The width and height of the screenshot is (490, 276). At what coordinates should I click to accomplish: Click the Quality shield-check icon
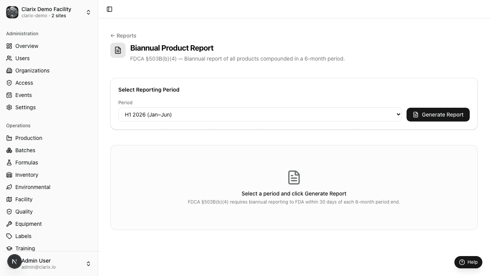coord(9,212)
